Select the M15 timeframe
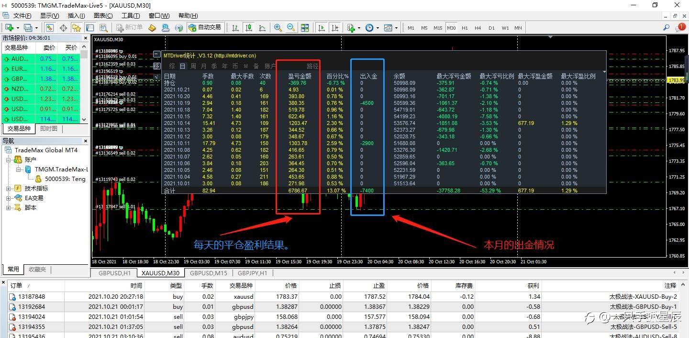 pos(438,28)
